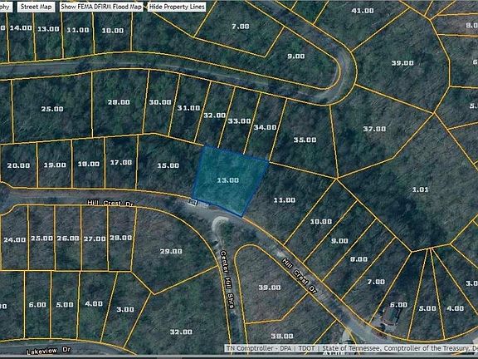Select parcel 15.00 on the map
Screen dimensions: 478x359
pos(168,165)
